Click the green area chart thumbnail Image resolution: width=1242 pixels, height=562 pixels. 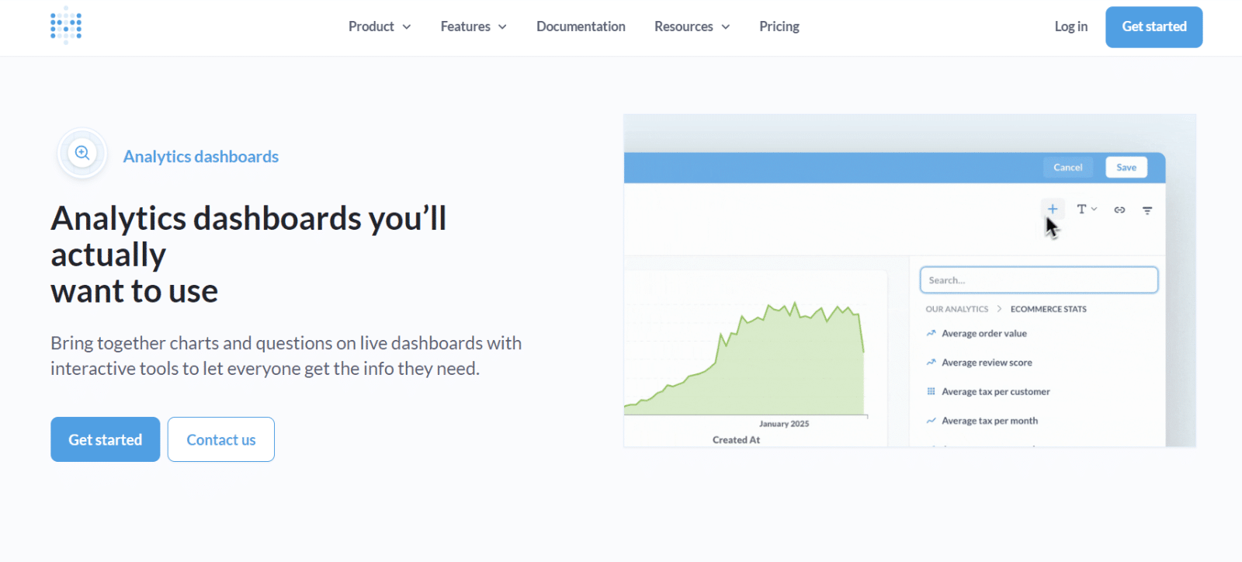point(744,359)
